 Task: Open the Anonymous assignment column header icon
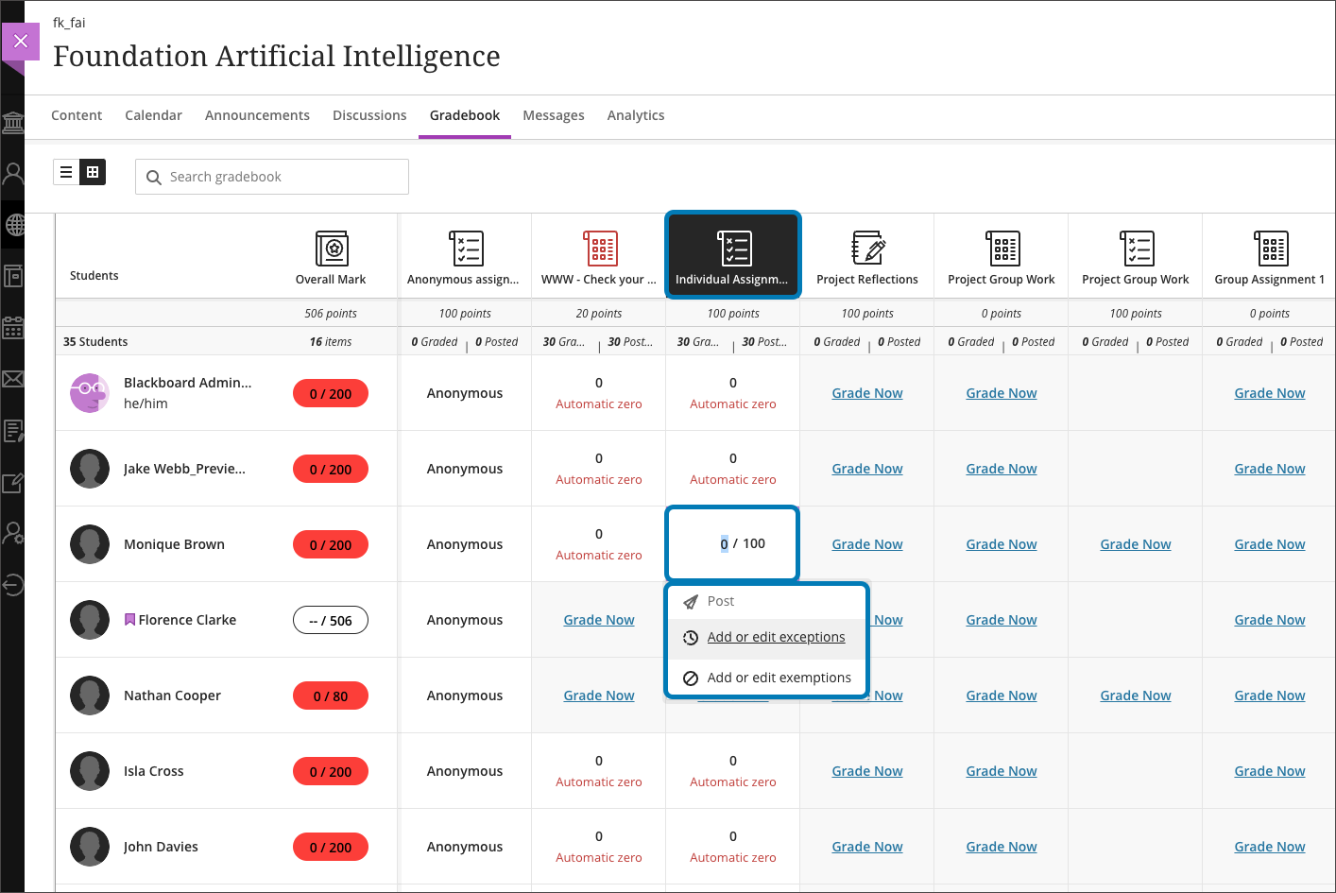pos(466,249)
